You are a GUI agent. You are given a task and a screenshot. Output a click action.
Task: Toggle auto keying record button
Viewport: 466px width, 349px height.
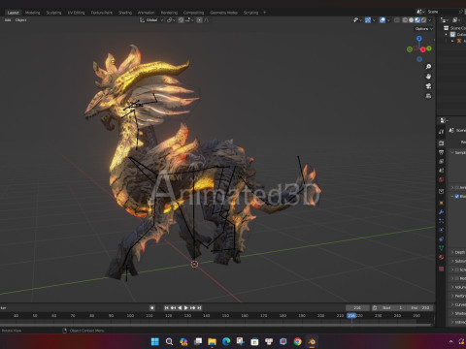[x=152, y=307]
